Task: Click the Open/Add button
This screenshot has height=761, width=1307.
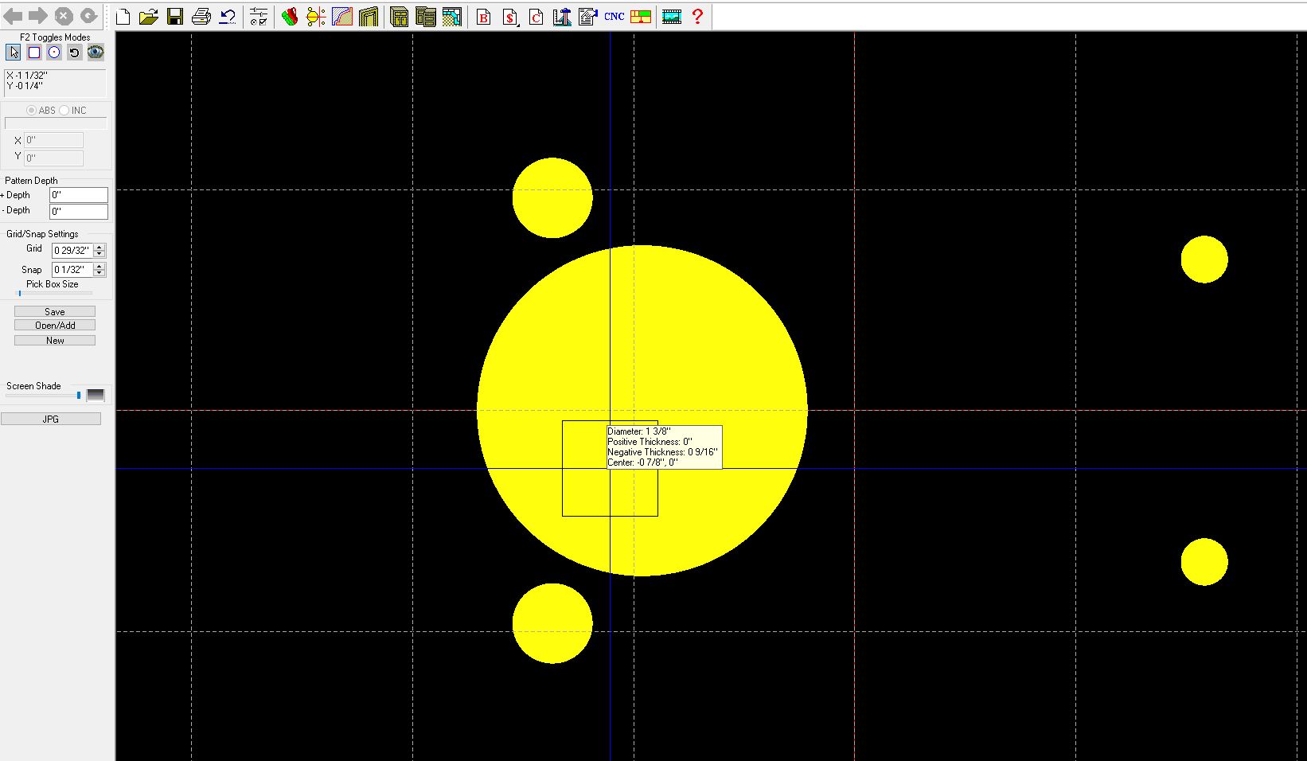Action: click(x=55, y=326)
